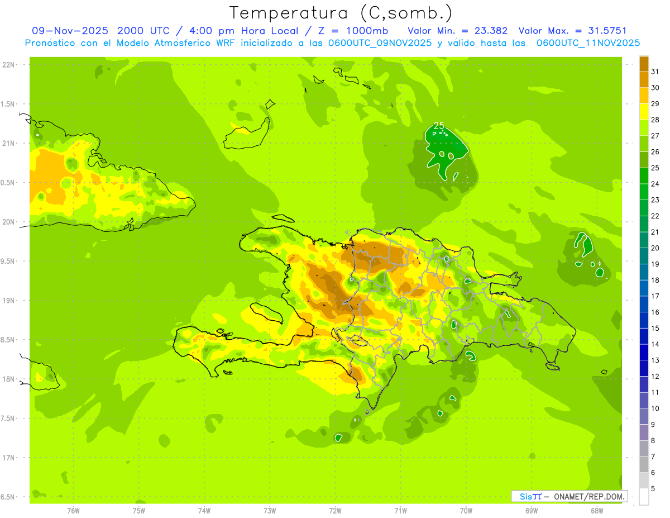This screenshot has width=670, height=518.
Task: Click the 75W longitude axis label
Action: point(139,511)
